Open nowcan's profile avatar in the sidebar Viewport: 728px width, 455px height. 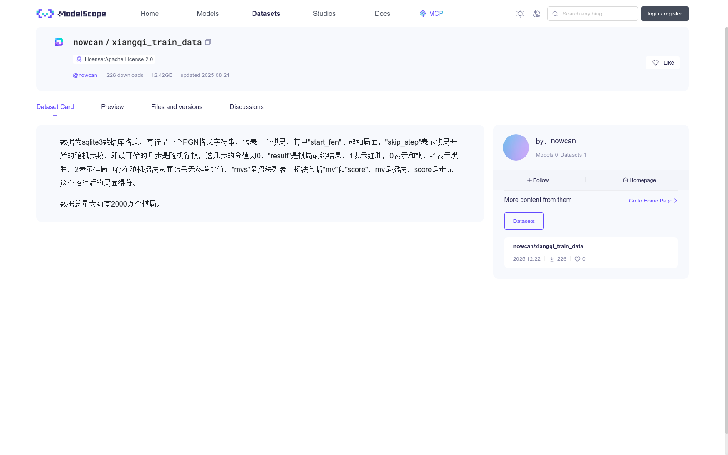click(x=516, y=147)
